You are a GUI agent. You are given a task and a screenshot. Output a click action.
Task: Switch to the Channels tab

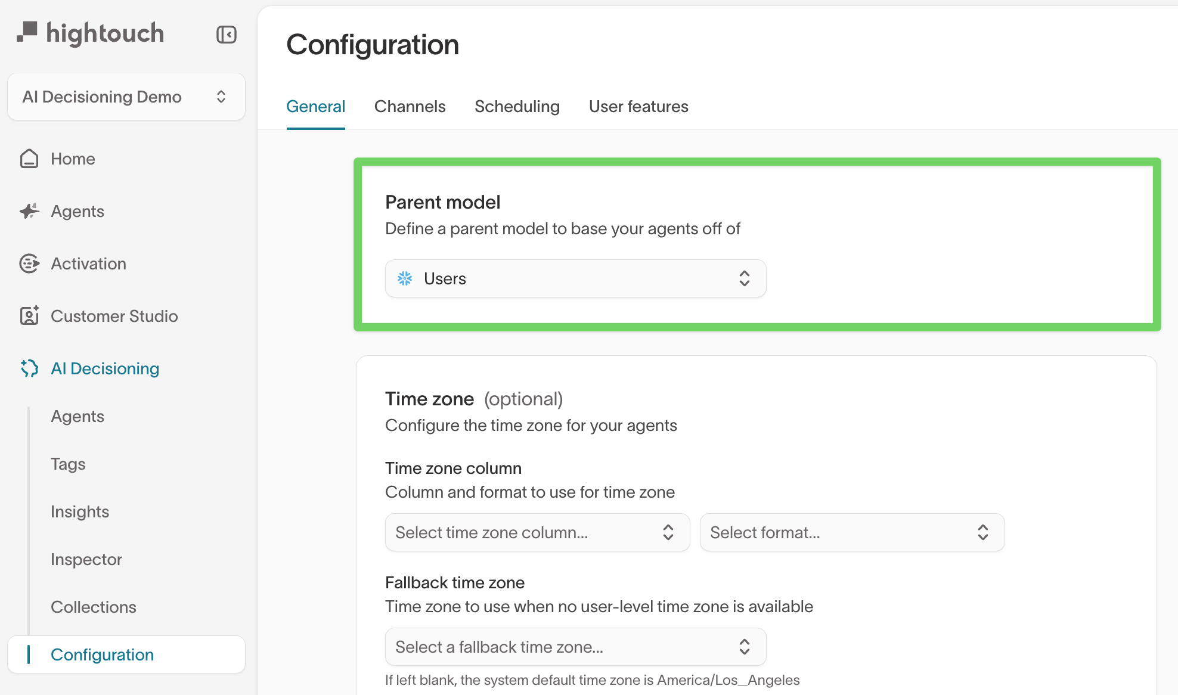[410, 106]
